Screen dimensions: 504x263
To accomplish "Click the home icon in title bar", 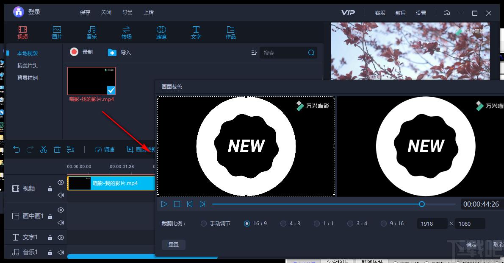I will (x=447, y=13).
